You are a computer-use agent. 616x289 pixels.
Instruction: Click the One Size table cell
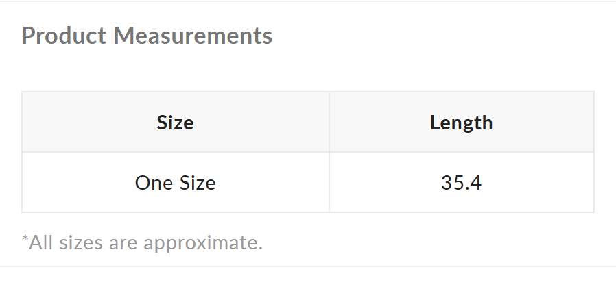point(175,183)
